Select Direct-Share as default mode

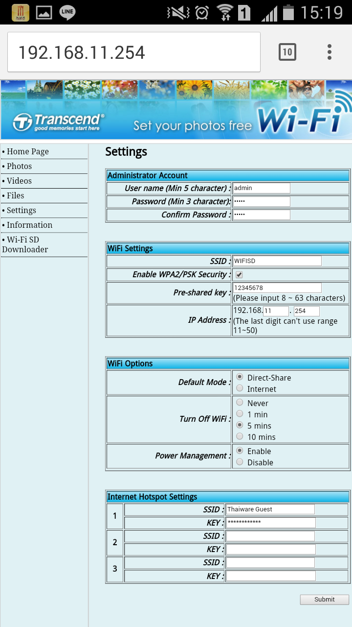(x=240, y=377)
